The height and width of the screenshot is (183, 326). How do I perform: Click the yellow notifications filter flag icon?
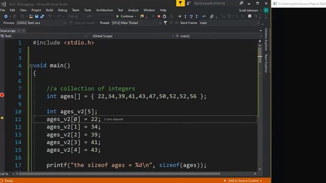point(180,3)
